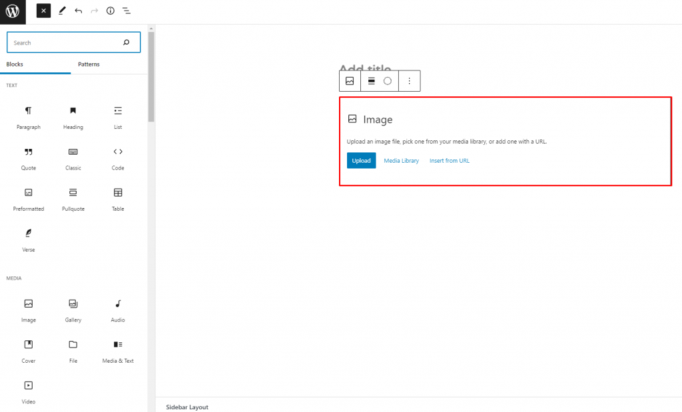Open the block alignment toolbar button
This screenshot has width=682, height=412.
pyautogui.click(x=372, y=81)
